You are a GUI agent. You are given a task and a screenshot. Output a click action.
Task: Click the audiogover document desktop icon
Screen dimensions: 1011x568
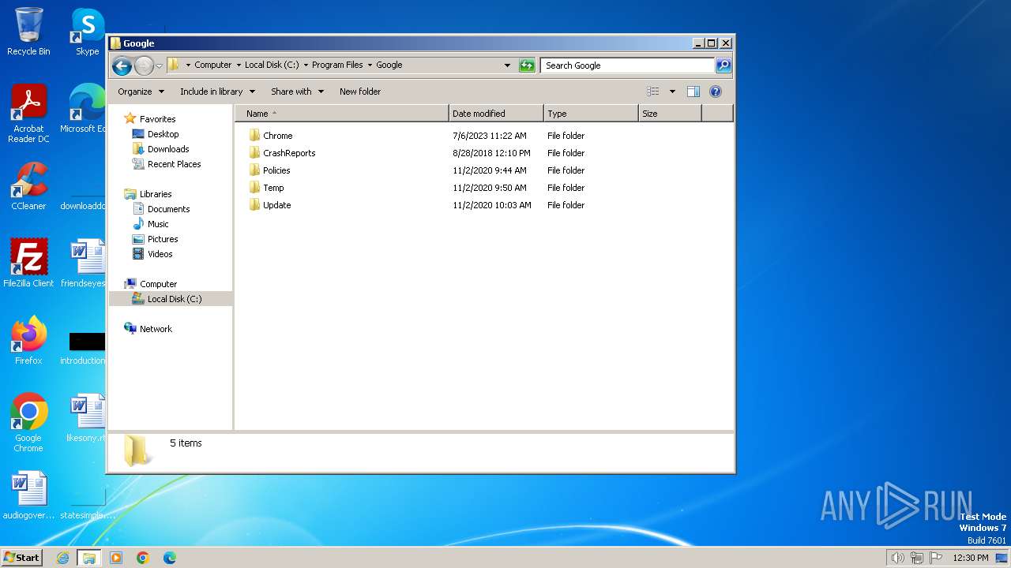coord(28,495)
